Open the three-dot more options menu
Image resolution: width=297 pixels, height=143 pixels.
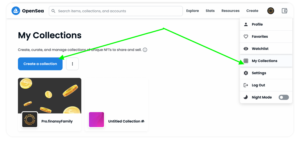point(72,64)
